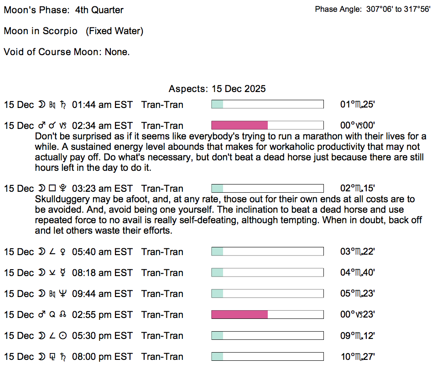The height and width of the screenshot is (369, 437).
Task: Click the Moon glyph in the 08:00 pm row
Action: click(42, 357)
